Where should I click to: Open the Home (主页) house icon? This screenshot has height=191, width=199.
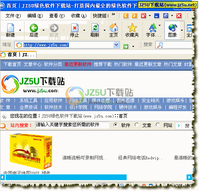[x=113, y=28]
